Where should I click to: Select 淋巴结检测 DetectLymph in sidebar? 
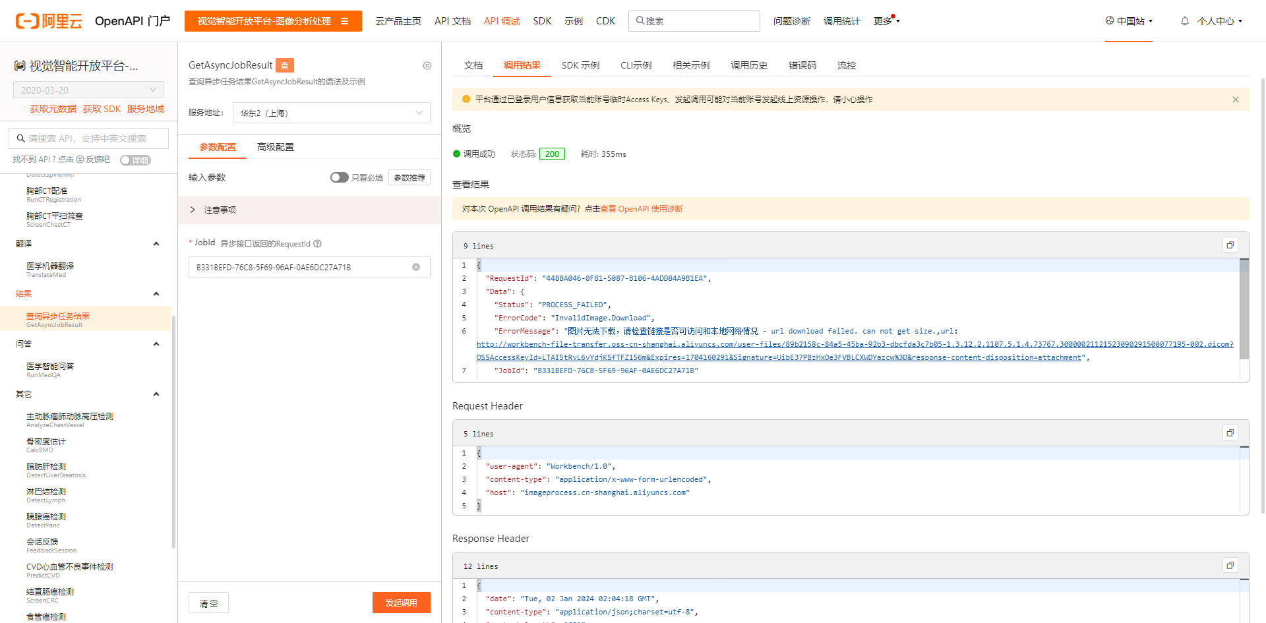coord(46,494)
